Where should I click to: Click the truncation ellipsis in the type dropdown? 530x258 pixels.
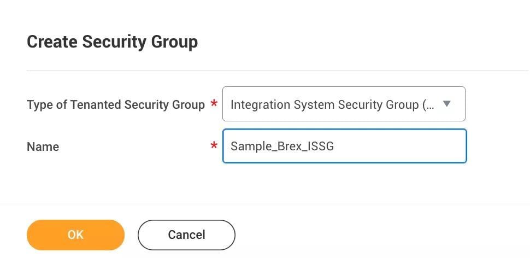click(x=429, y=104)
